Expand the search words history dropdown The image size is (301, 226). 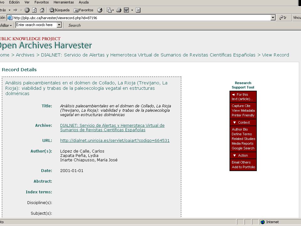[x=59, y=25]
